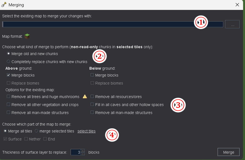This screenshot has width=245, height=160.
Task: Increase surface layer thickness with up arrow
Action: click(x=83, y=151)
